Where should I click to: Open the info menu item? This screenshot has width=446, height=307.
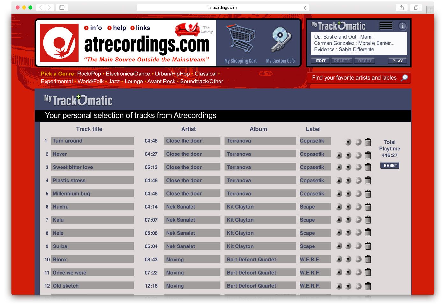(x=93, y=28)
